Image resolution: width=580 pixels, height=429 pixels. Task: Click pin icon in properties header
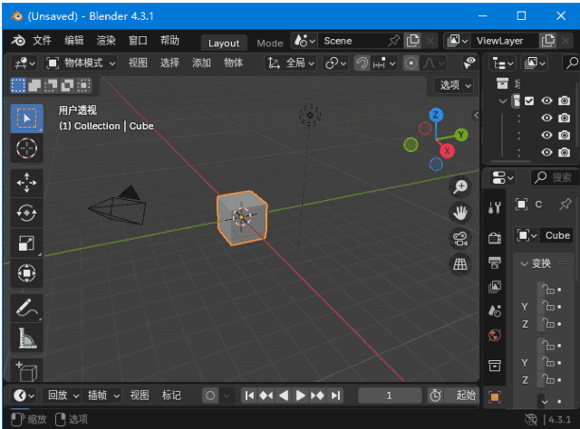pyautogui.click(x=565, y=205)
